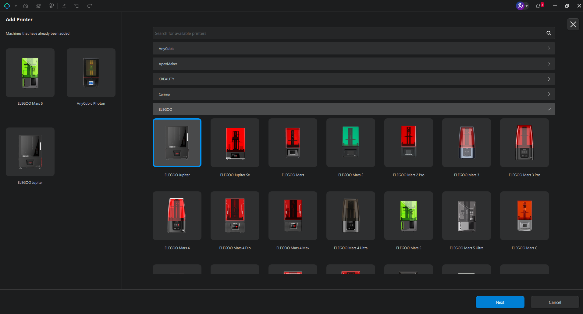Select the ELEGOO Mars 2 printer
Viewport: 583px width, 314px height.
point(351,143)
